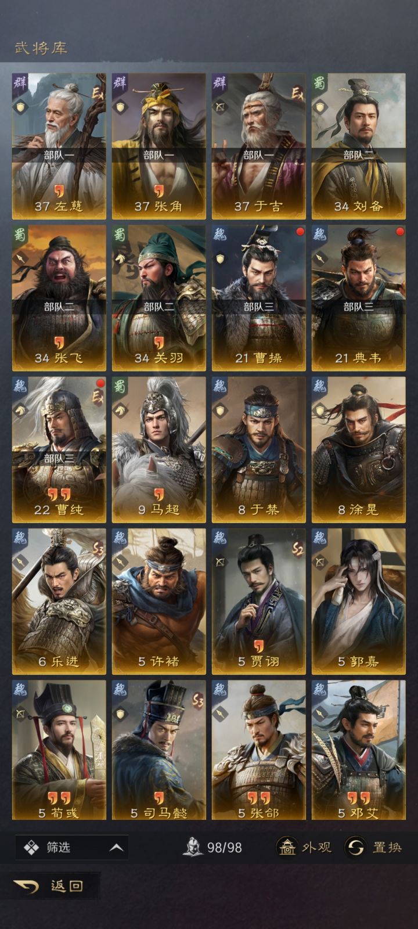Choose the 郭嘉 general card
The image size is (418, 929).
[358, 602]
